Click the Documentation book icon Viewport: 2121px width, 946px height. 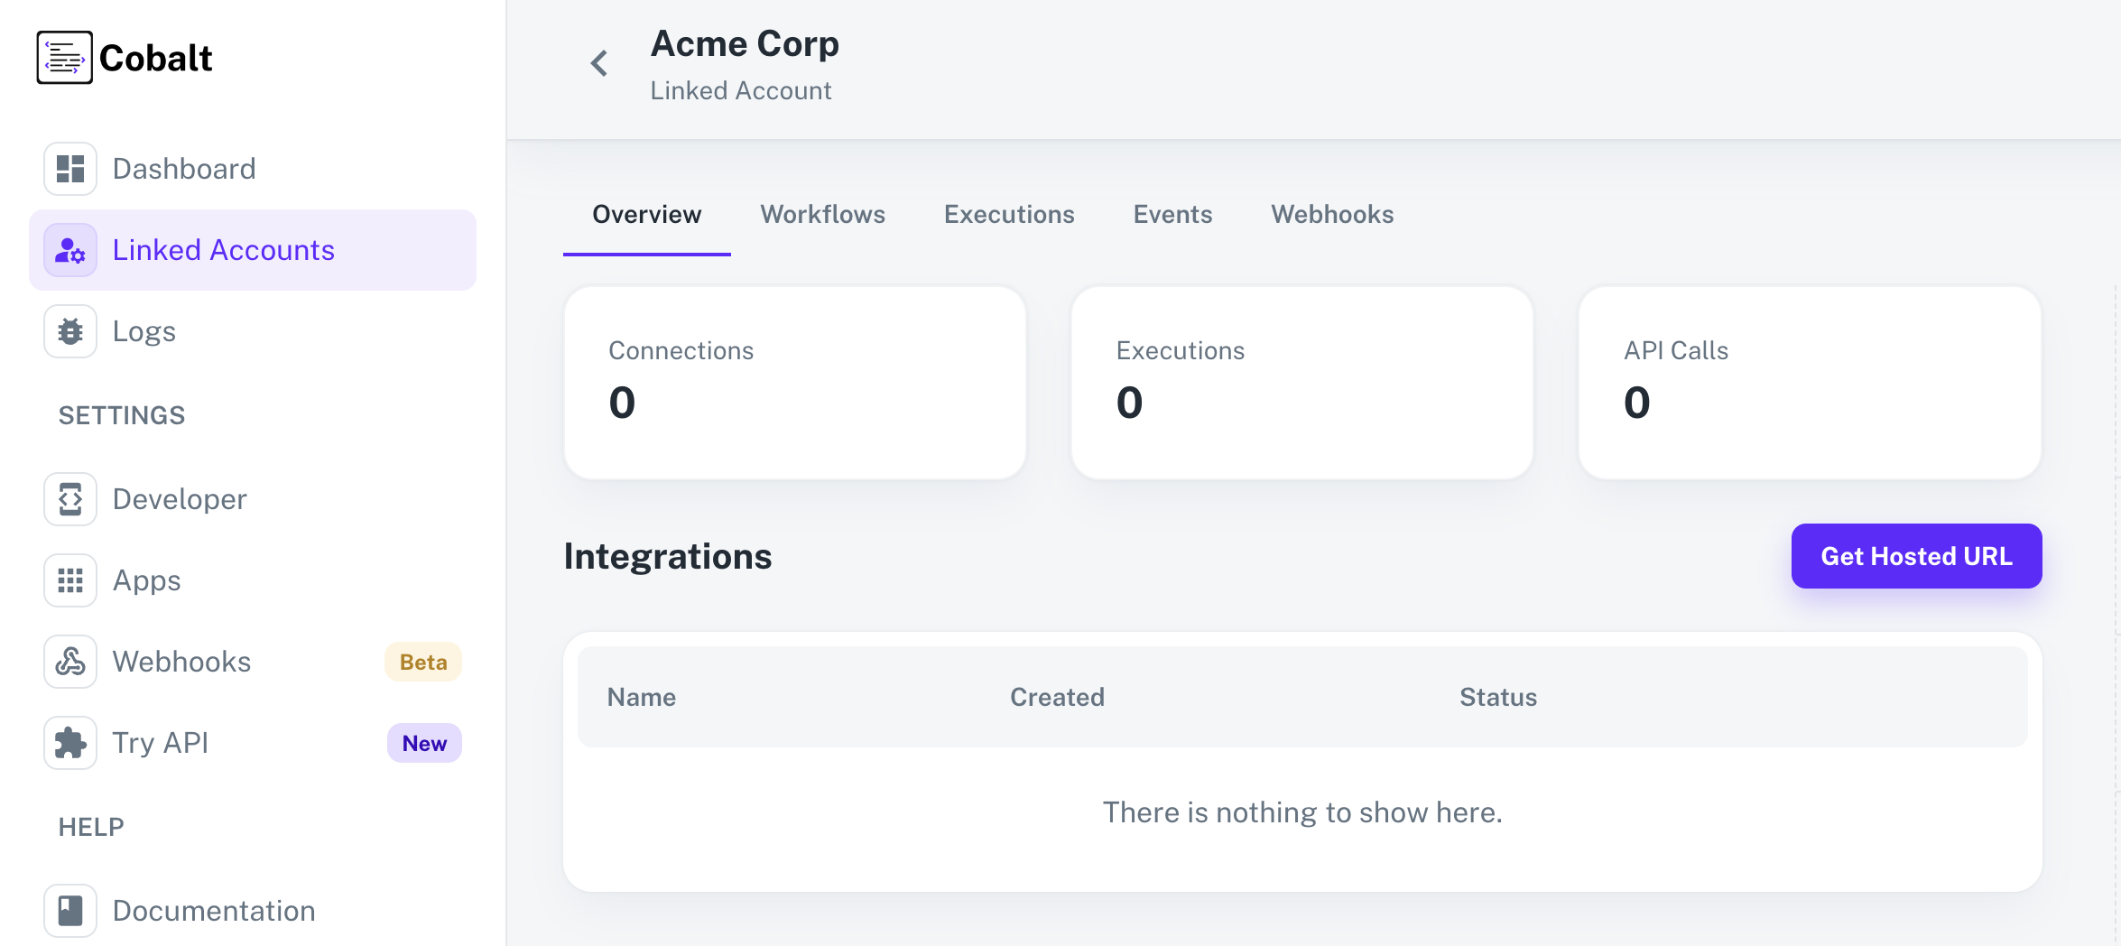tap(69, 910)
